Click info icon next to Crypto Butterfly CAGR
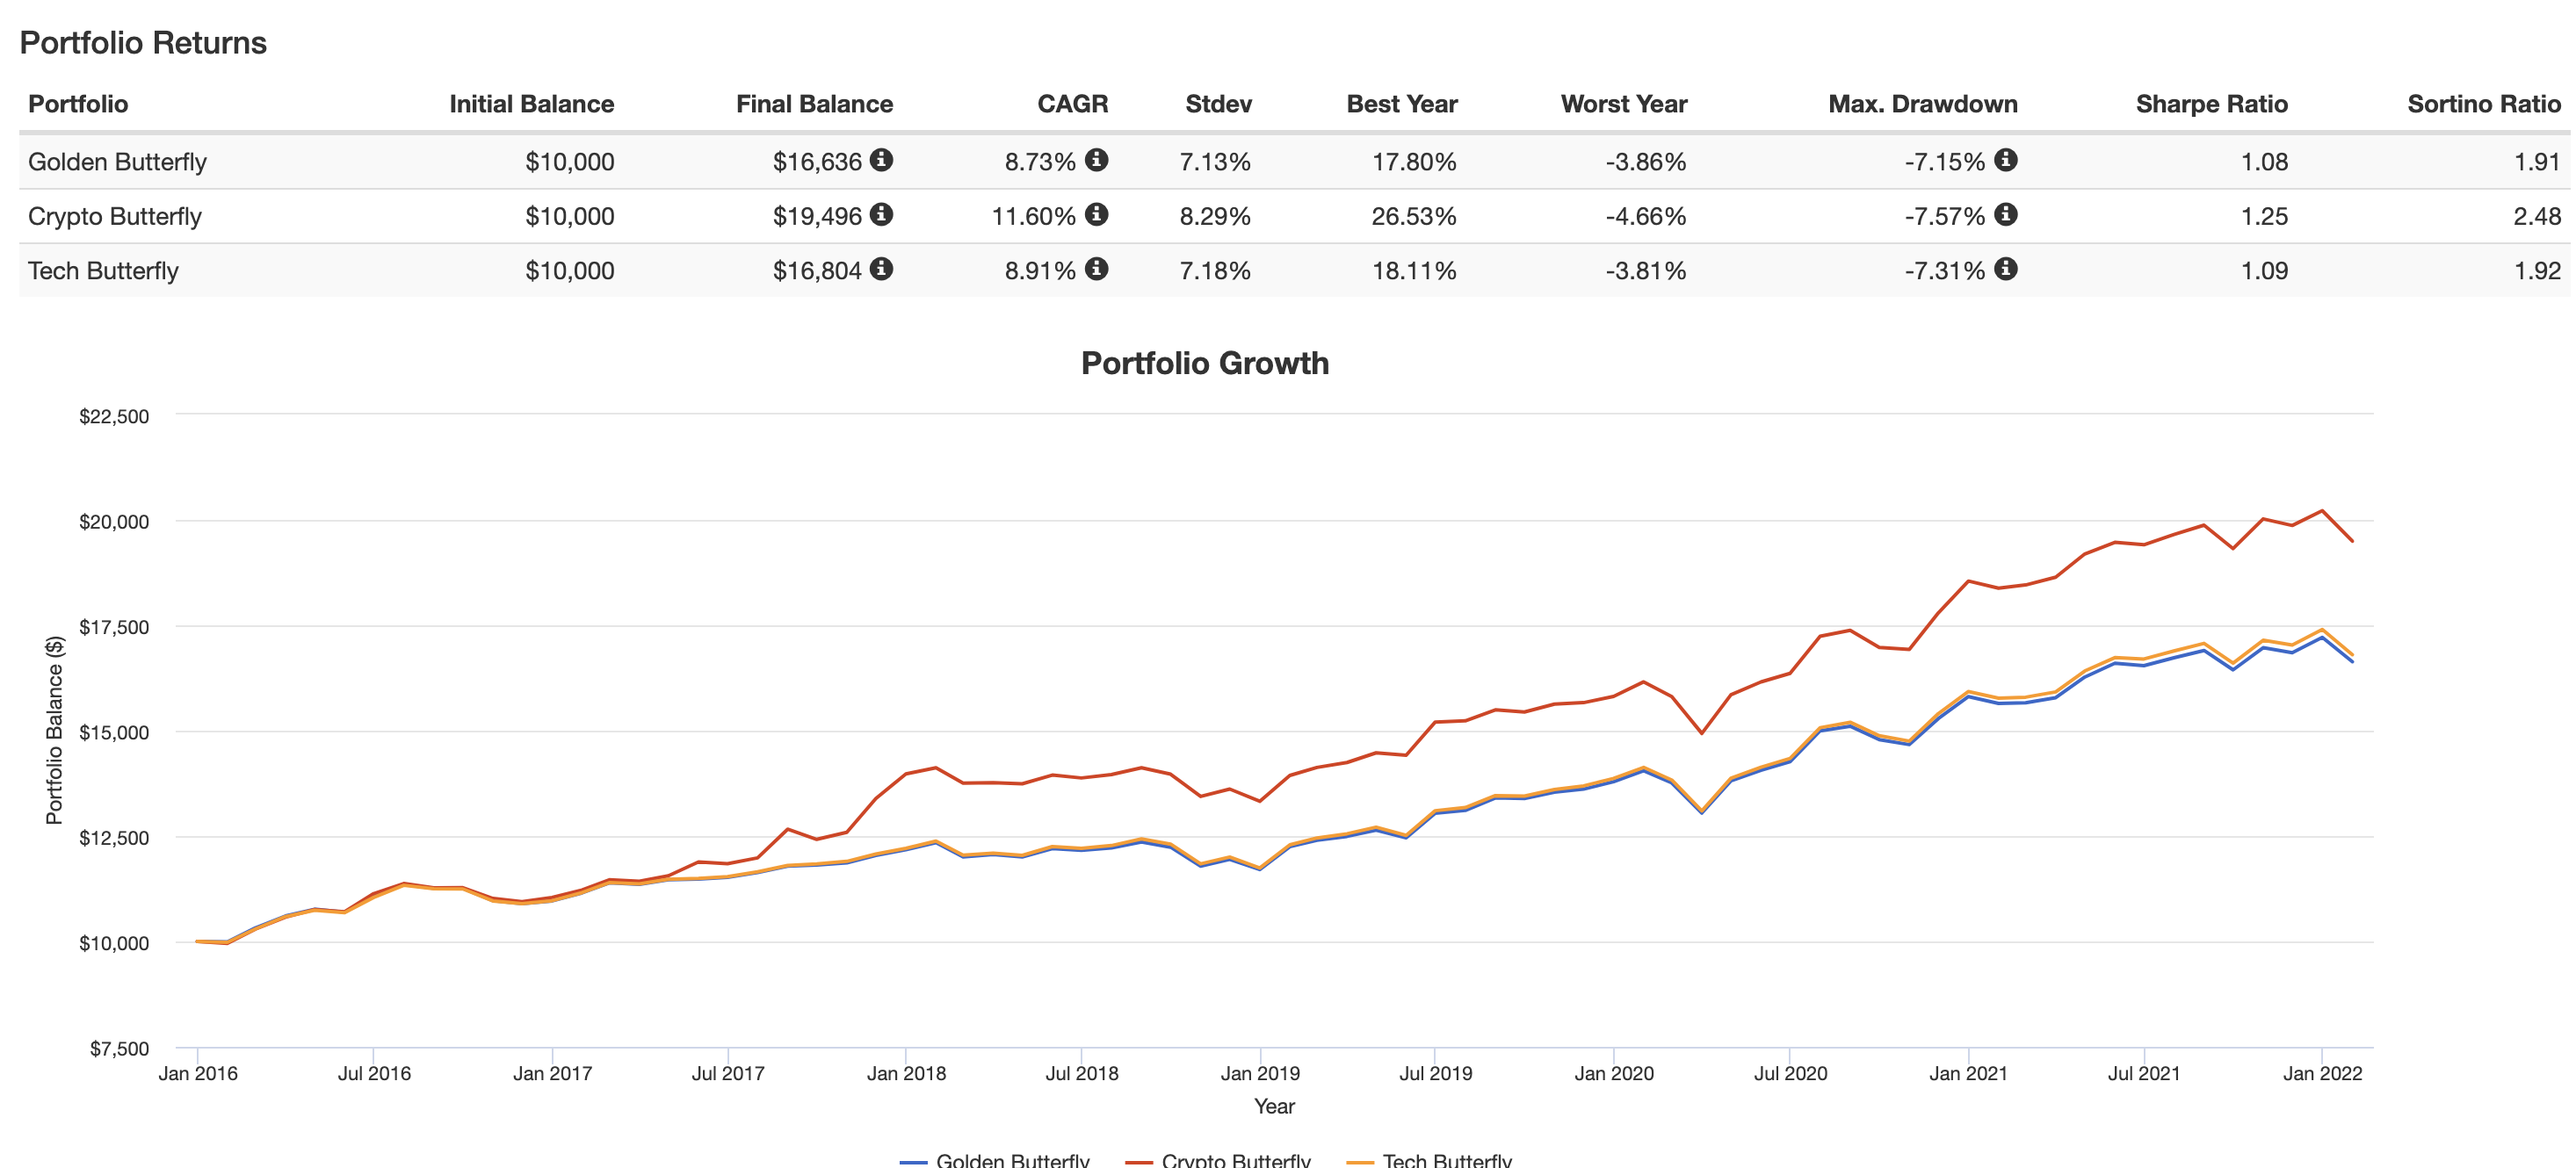Viewport: 2576px width, 1168px height. [1097, 215]
